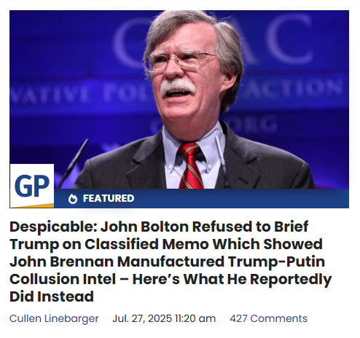Click the blue FEATURED banner bar
The image size is (360, 338).
tap(201, 198)
